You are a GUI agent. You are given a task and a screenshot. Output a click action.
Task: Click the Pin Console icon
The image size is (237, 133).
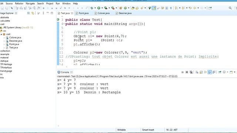(x=220, y=72)
